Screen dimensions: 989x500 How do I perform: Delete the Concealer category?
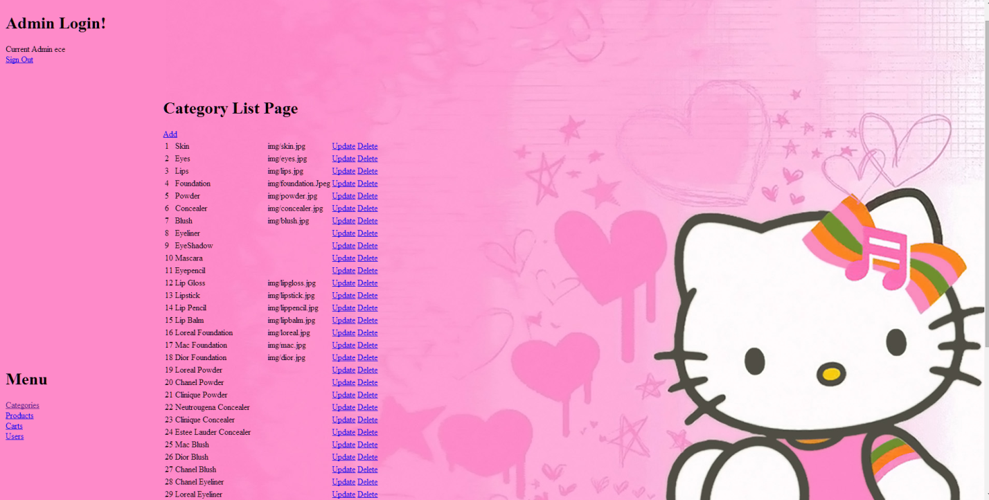click(367, 208)
